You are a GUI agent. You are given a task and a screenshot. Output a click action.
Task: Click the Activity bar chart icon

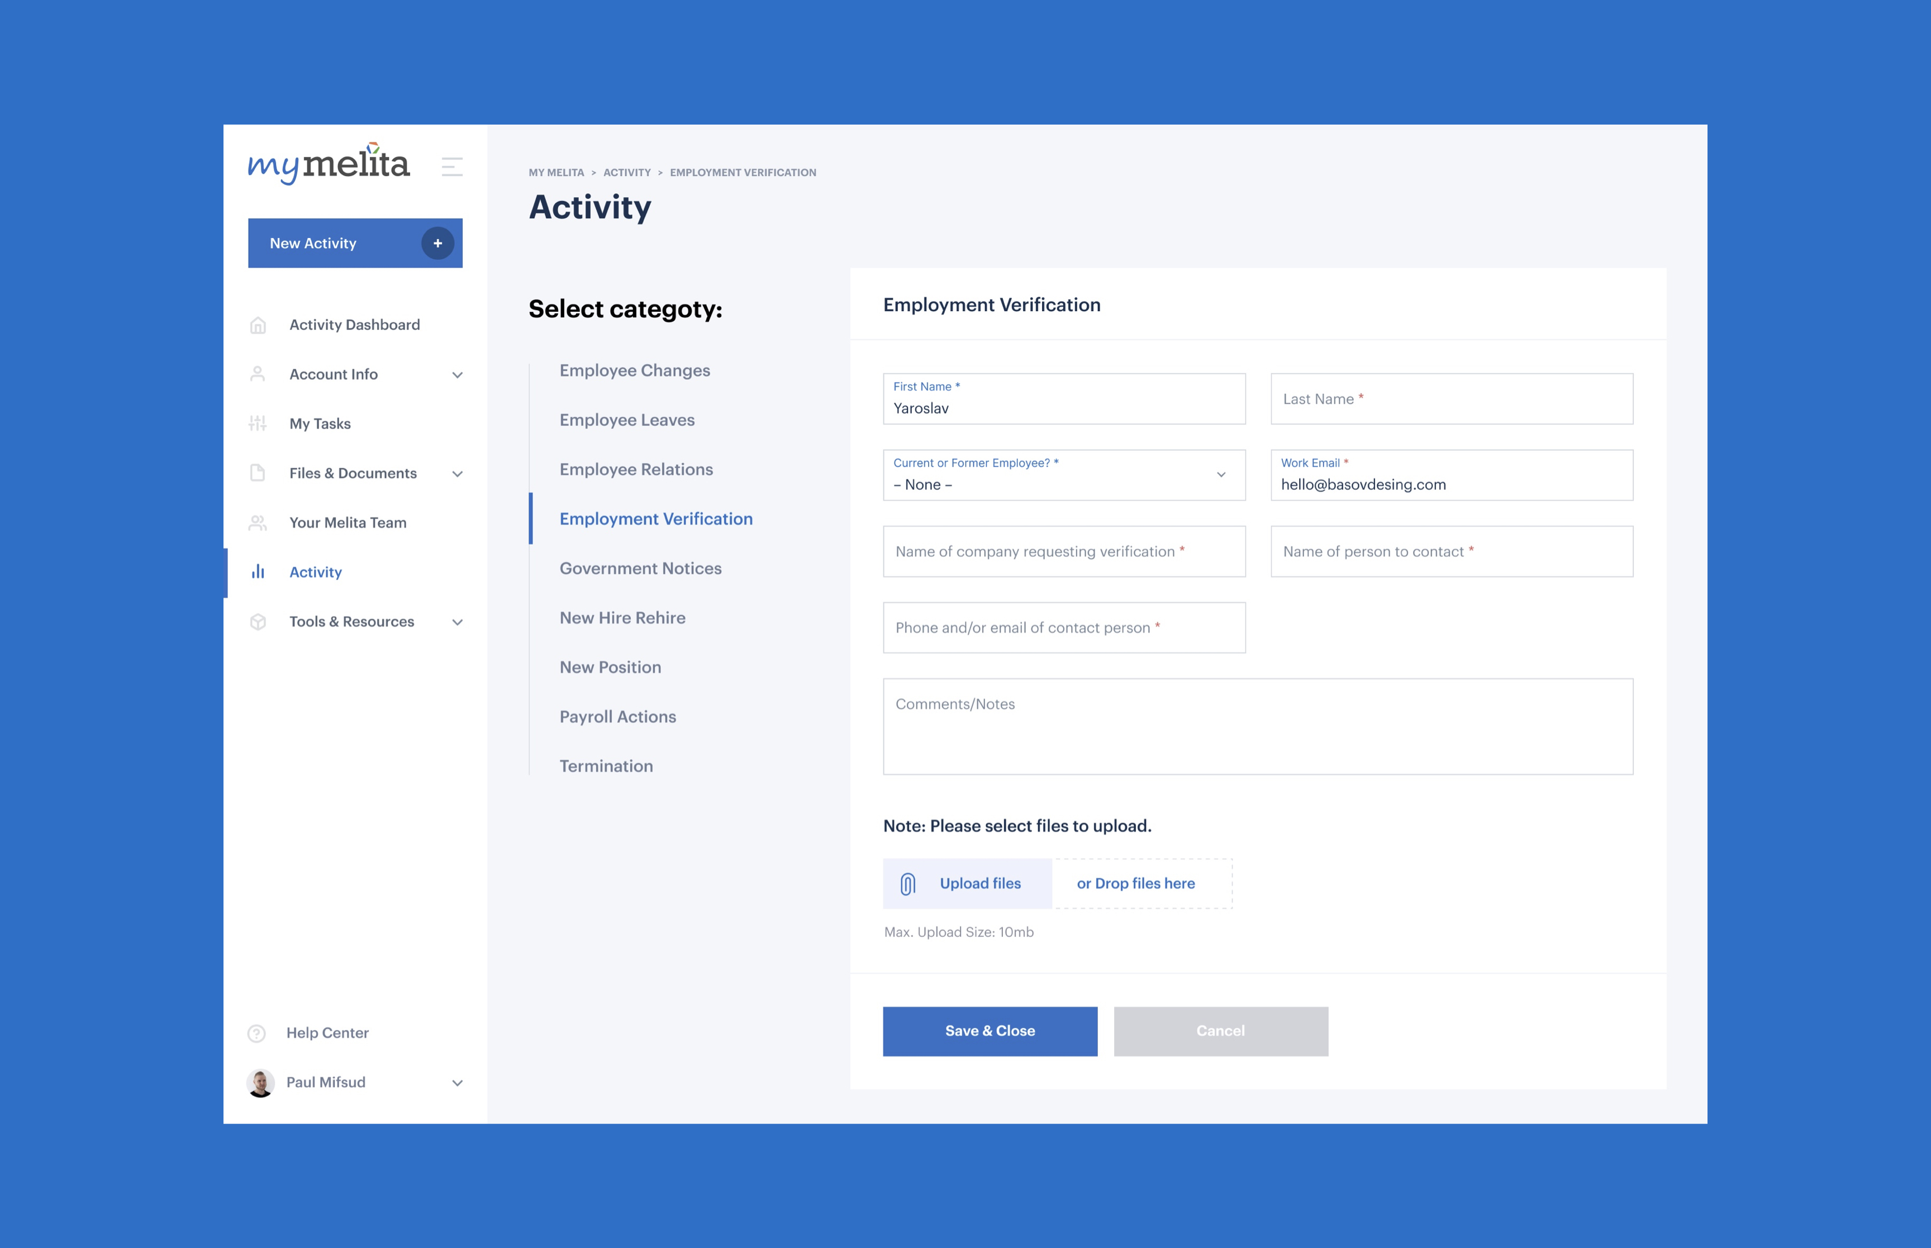pos(258,572)
